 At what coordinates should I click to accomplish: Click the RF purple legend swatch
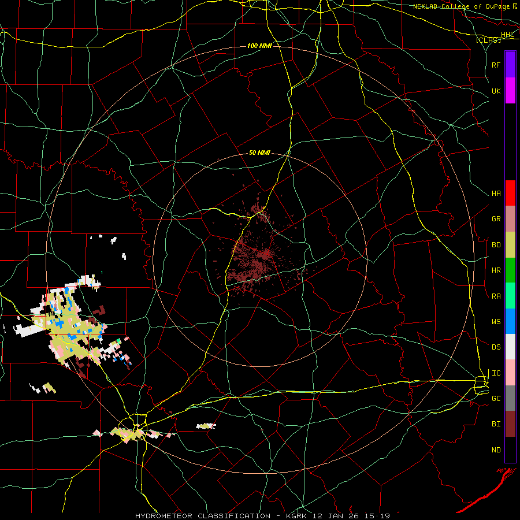[x=510, y=65]
